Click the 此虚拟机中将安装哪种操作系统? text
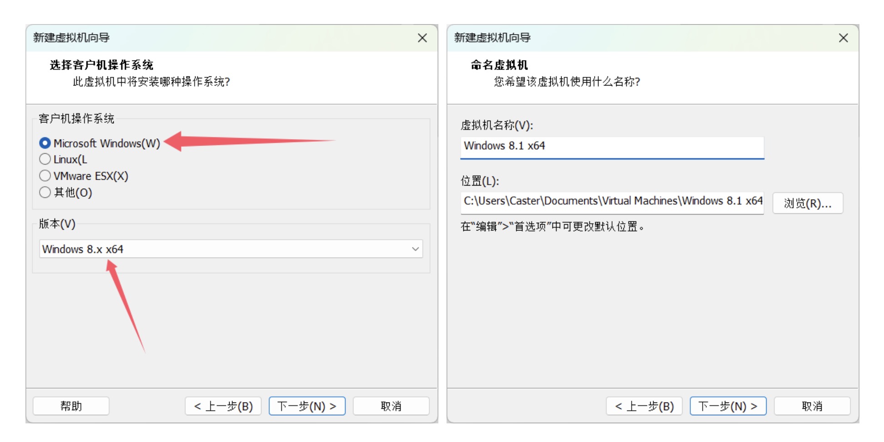The width and height of the screenshot is (884, 442). click(151, 82)
